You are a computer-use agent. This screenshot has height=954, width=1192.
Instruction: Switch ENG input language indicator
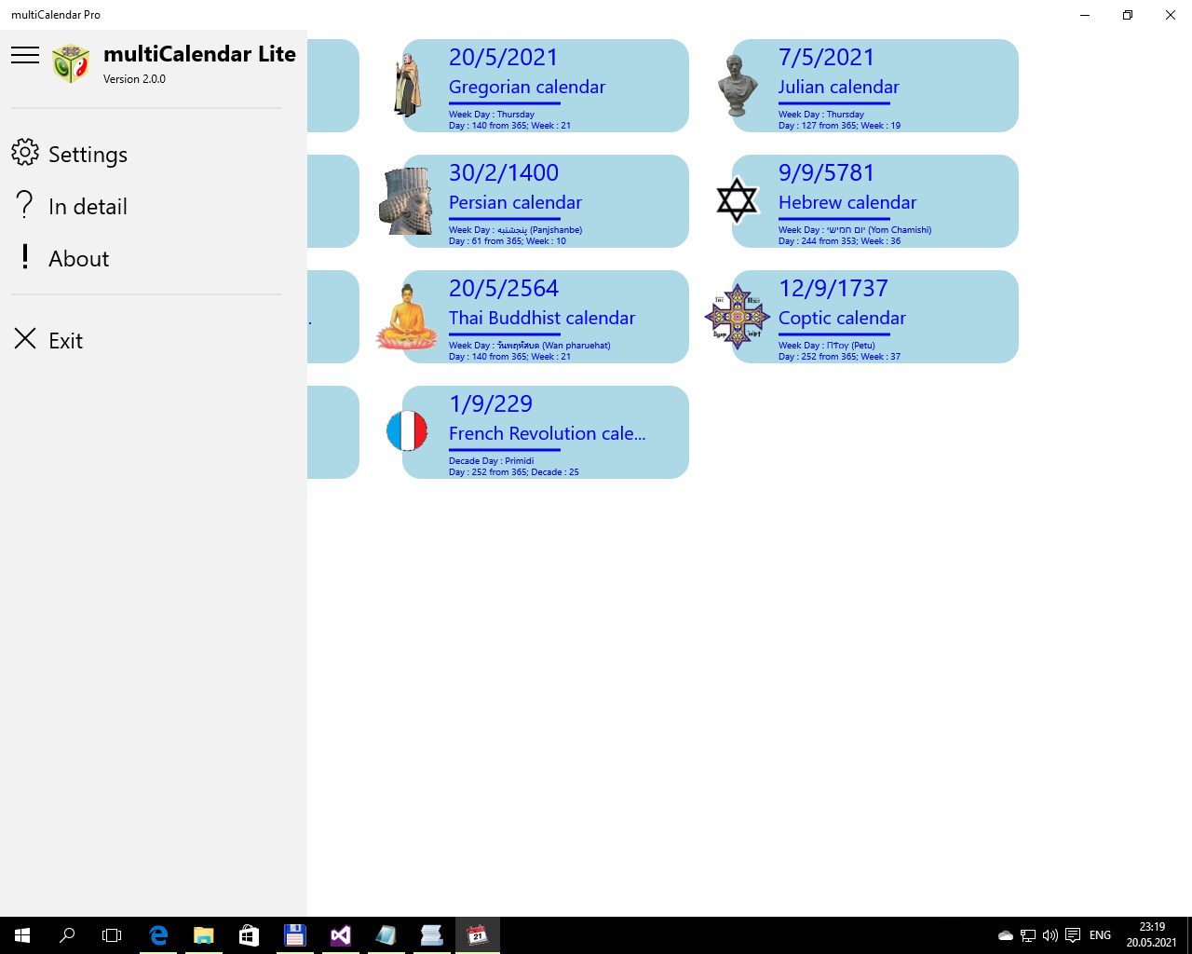(x=1100, y=935)
